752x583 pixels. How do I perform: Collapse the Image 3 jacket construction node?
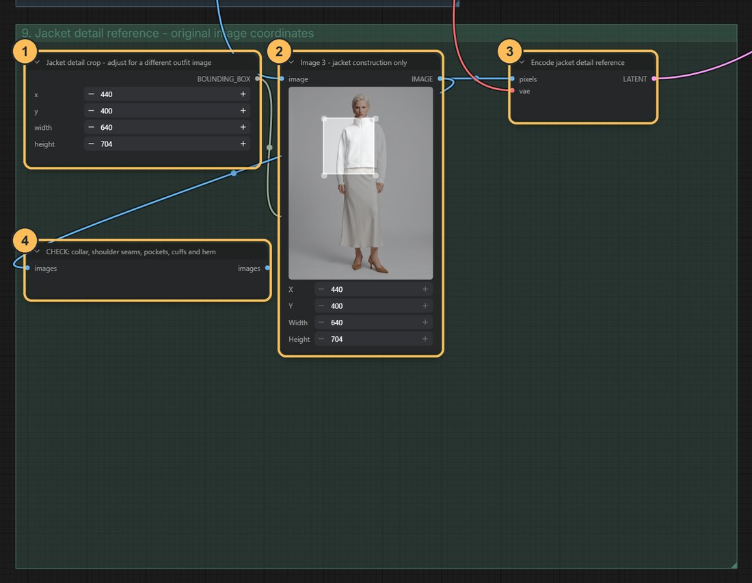point(291,62)
